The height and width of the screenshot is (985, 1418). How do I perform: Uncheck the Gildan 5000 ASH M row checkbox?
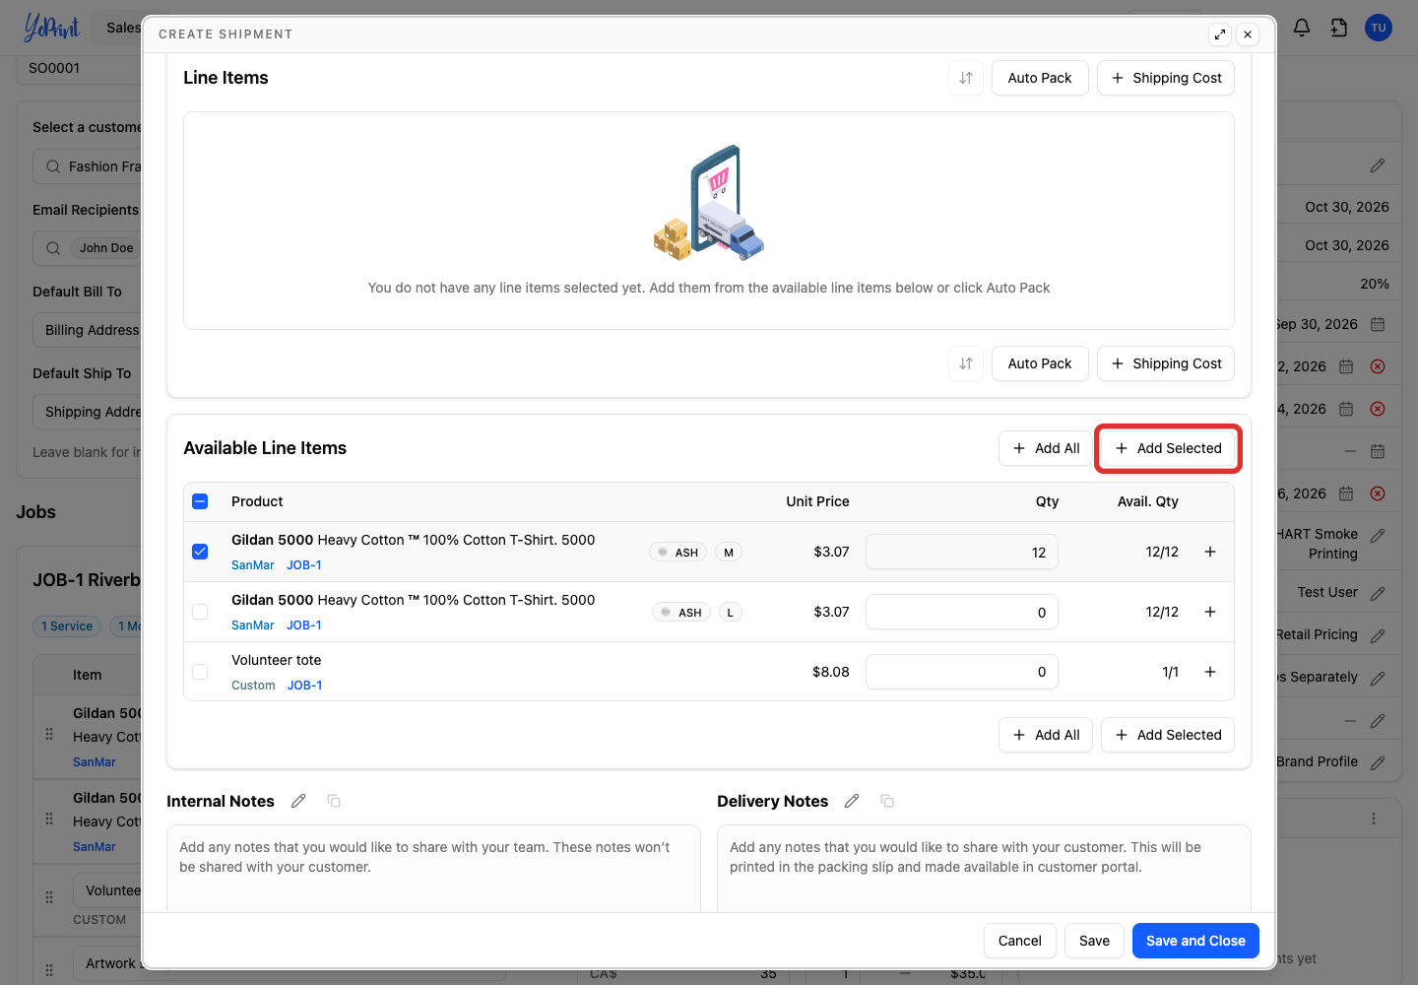pyautogui.click(x=200, y=552)
